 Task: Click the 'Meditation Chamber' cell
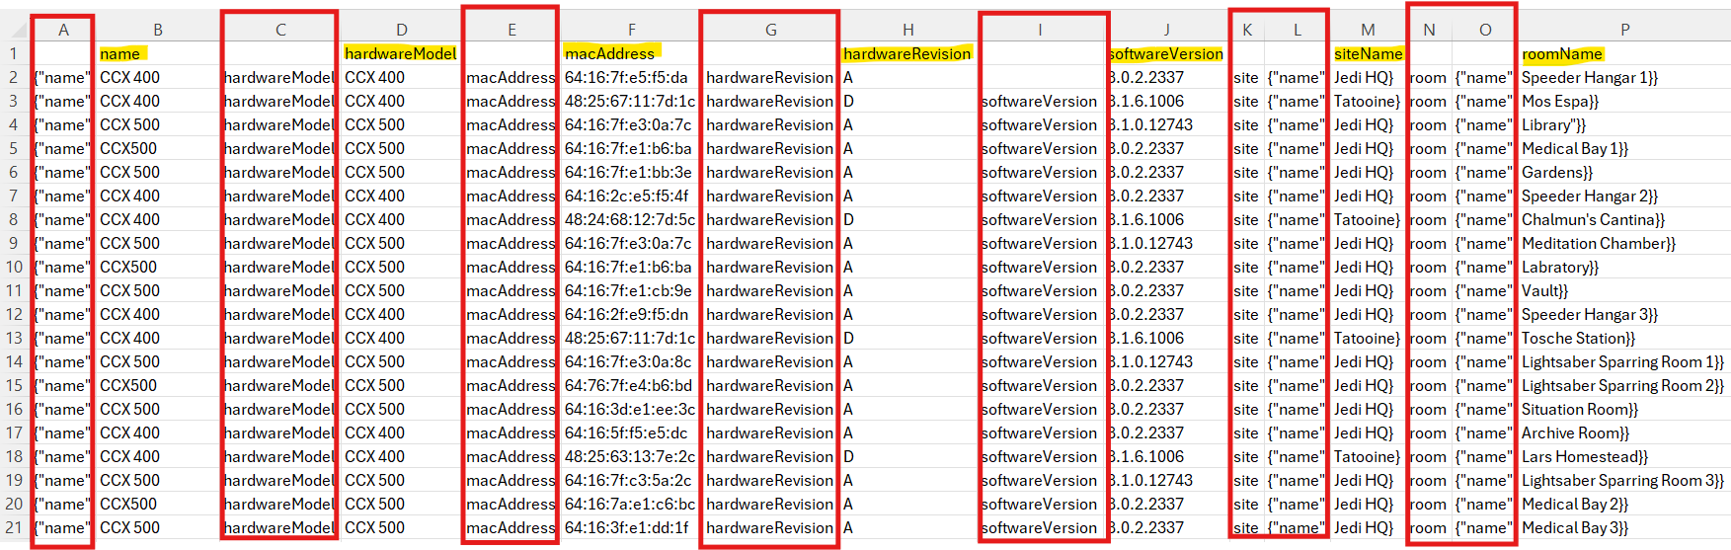(x=1598, y=243)
